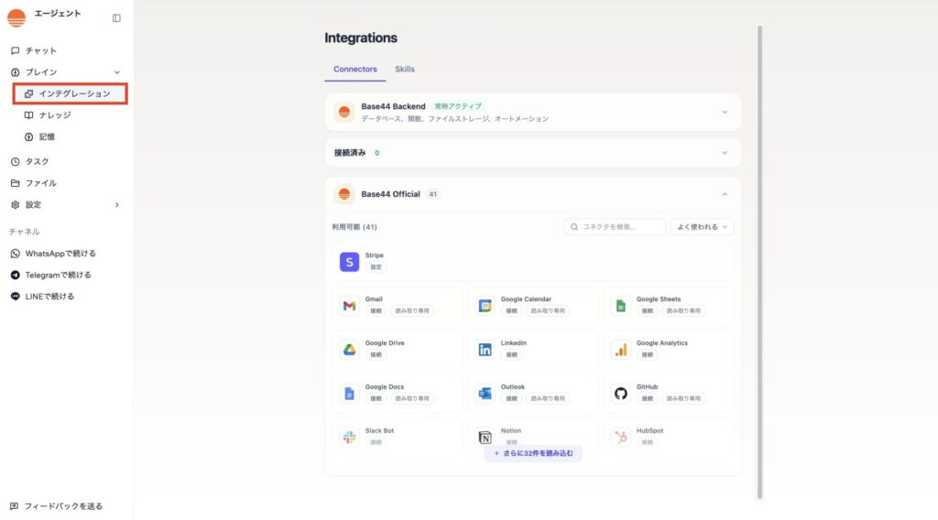Click the sidebar collapse icon
The width and height of the screenshot is (938, 520).
pyautogui.click(x=116, y=17)
